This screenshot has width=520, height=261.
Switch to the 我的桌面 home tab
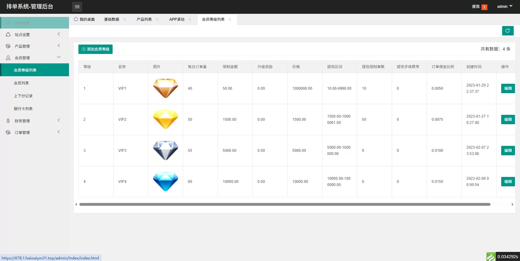click(84, 19)
